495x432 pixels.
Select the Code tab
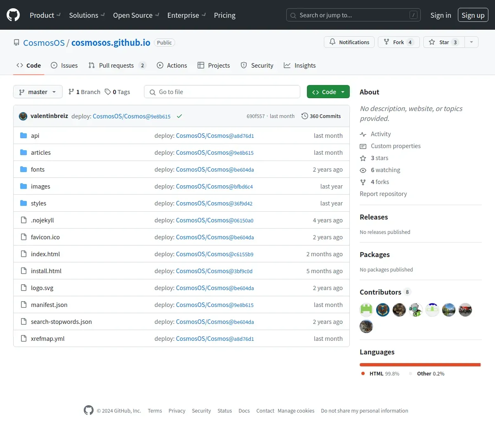click(28, 65)
